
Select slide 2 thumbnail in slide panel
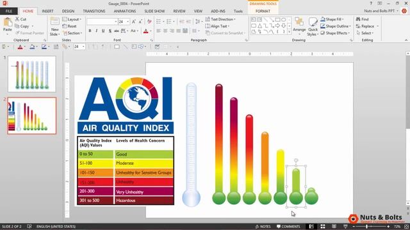coord(32,116)
